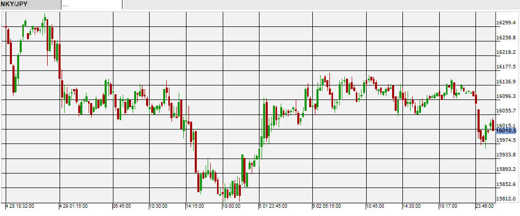
Task: Select the 16055.7 price level label
Action: (506, 111)
